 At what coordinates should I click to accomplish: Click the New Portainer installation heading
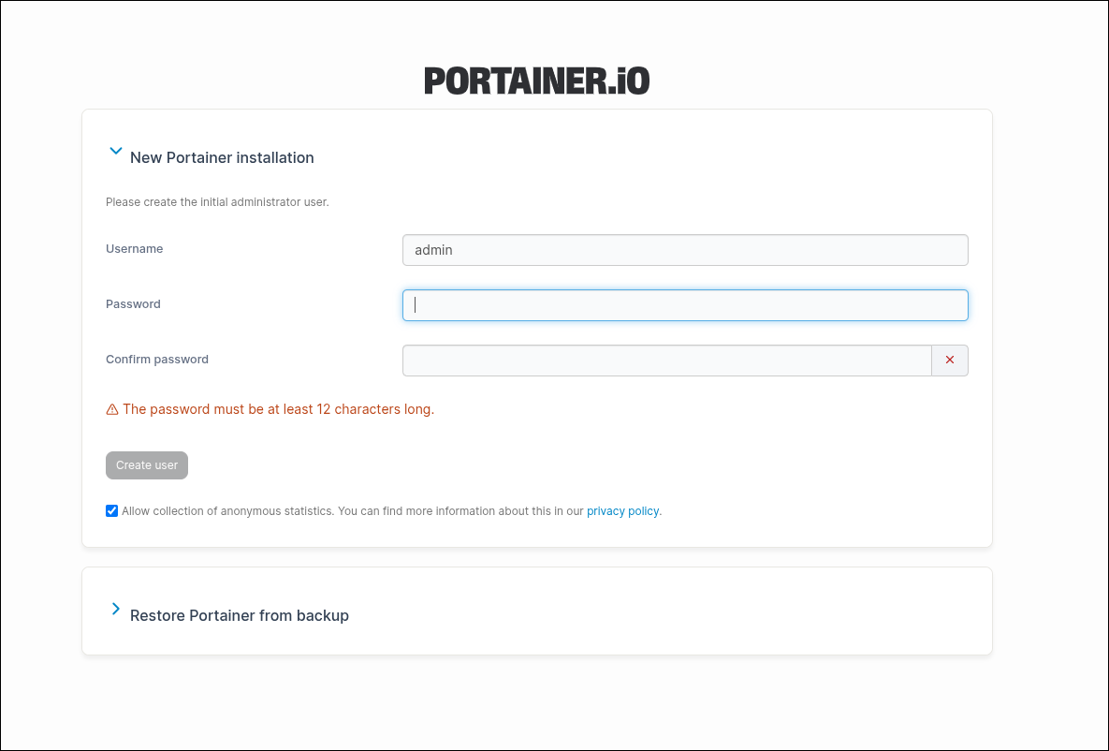click(222, 157)
